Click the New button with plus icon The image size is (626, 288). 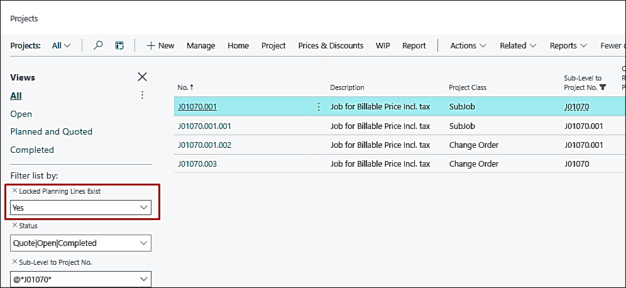(x=160, y=45)
